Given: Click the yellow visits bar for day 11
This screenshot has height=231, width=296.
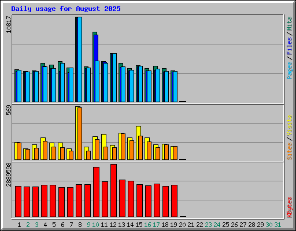Looking at the screenshot, I should click(x=103, y=140).
